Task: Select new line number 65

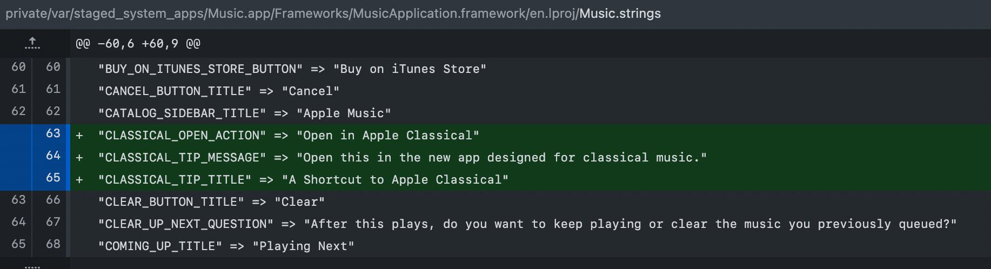Action: pyautogui.click(x=53, y=178)
